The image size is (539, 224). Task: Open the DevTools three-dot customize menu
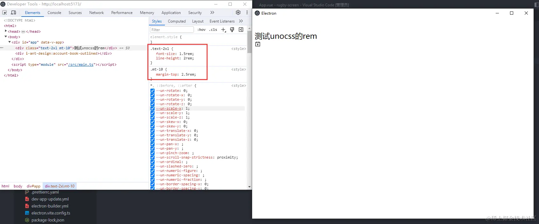click(x=247, y=12)
